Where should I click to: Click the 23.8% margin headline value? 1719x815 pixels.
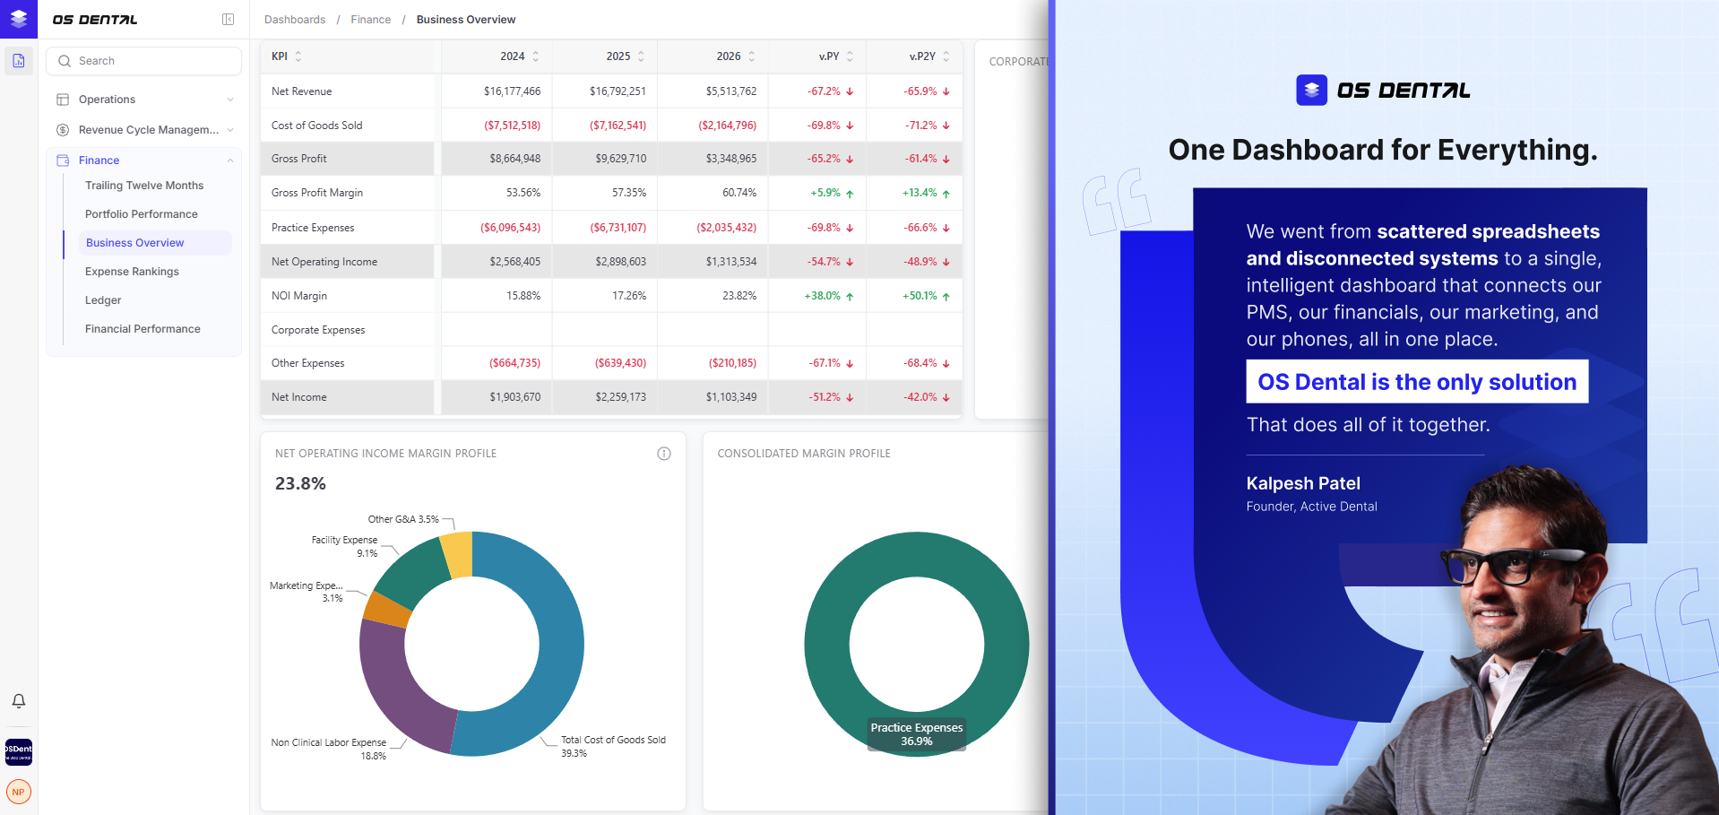[x=300, y=483]
